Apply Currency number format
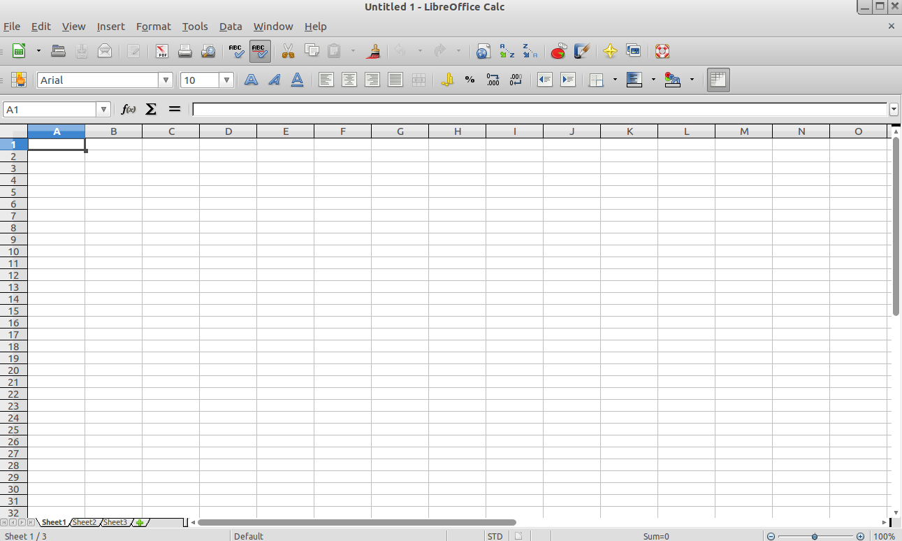The width and height of the screenshot is (902, 541). pos(447,80)
